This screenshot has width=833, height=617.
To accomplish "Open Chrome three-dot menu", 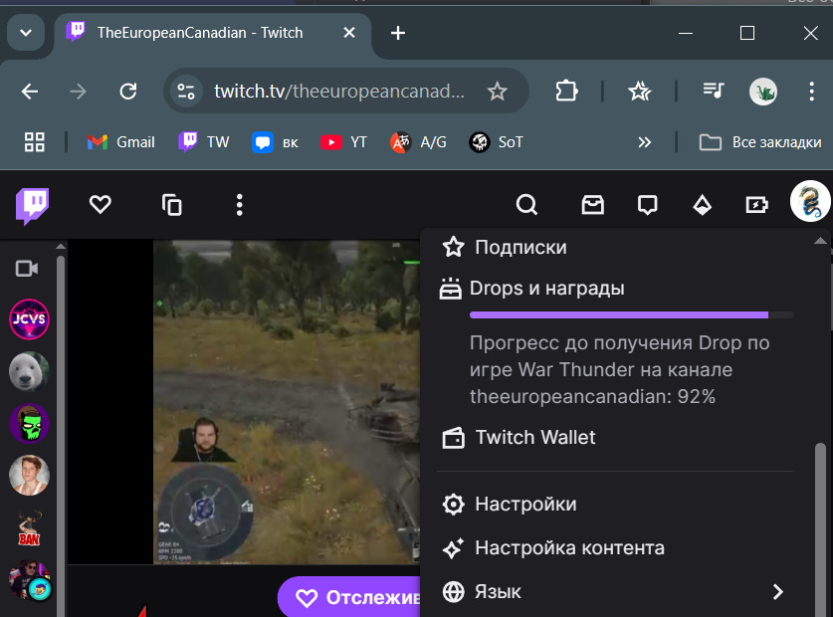I will pyautogui.click(x=811, y=92).
